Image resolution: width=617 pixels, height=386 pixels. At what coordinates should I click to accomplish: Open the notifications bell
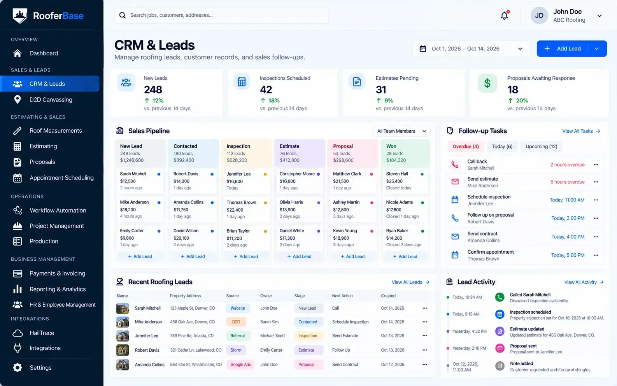(505, 16)
